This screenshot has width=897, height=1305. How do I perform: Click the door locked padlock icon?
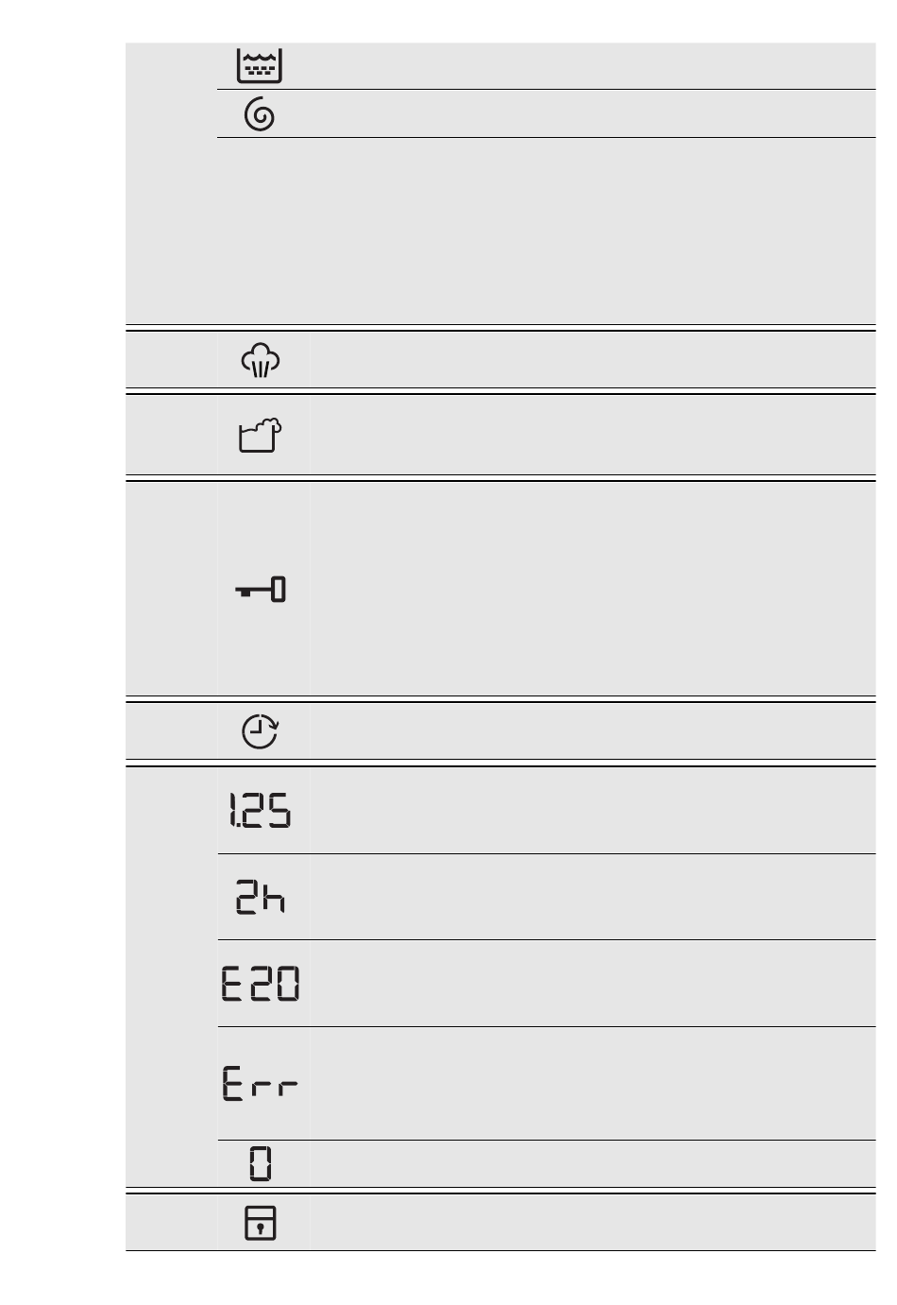[x=260, y=1222]
